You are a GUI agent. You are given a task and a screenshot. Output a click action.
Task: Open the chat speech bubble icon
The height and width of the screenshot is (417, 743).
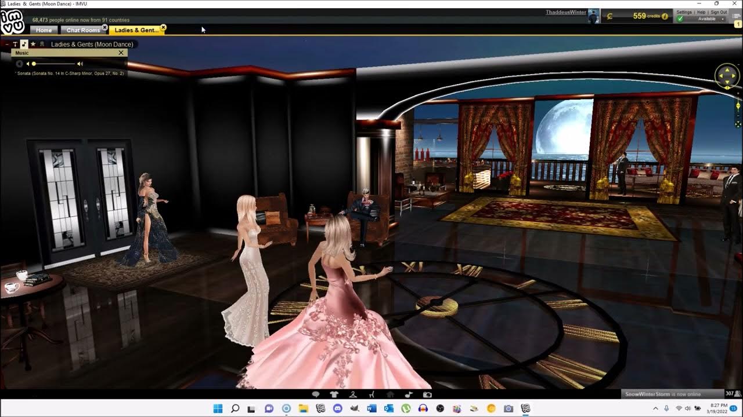[x=316, y=394]
